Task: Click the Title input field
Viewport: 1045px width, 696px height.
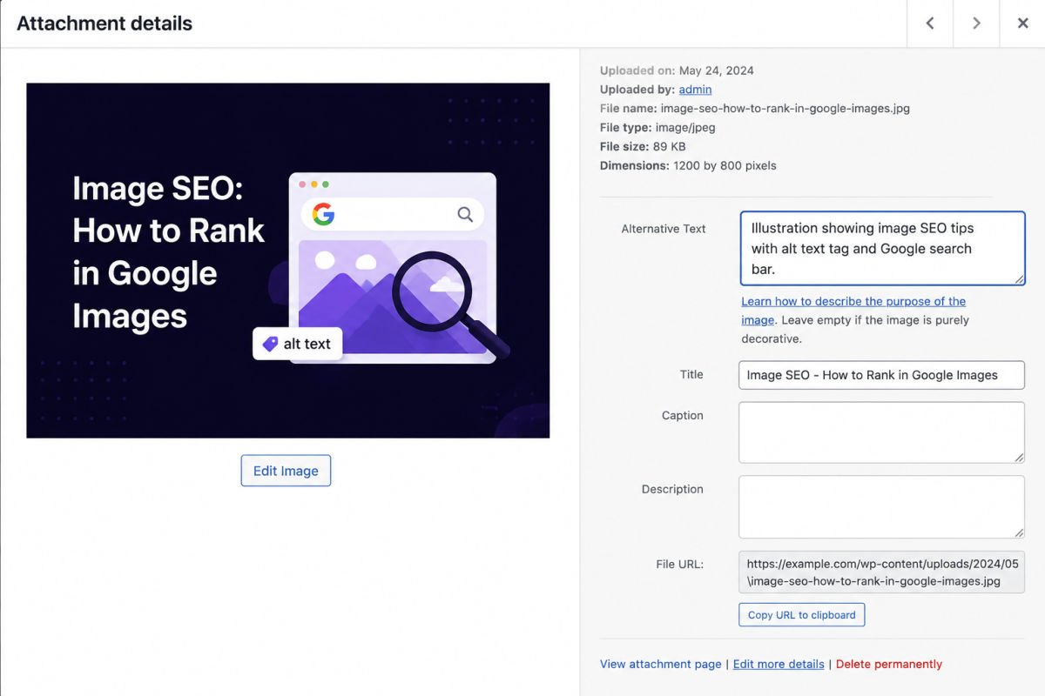Action: tap(881, 375)
